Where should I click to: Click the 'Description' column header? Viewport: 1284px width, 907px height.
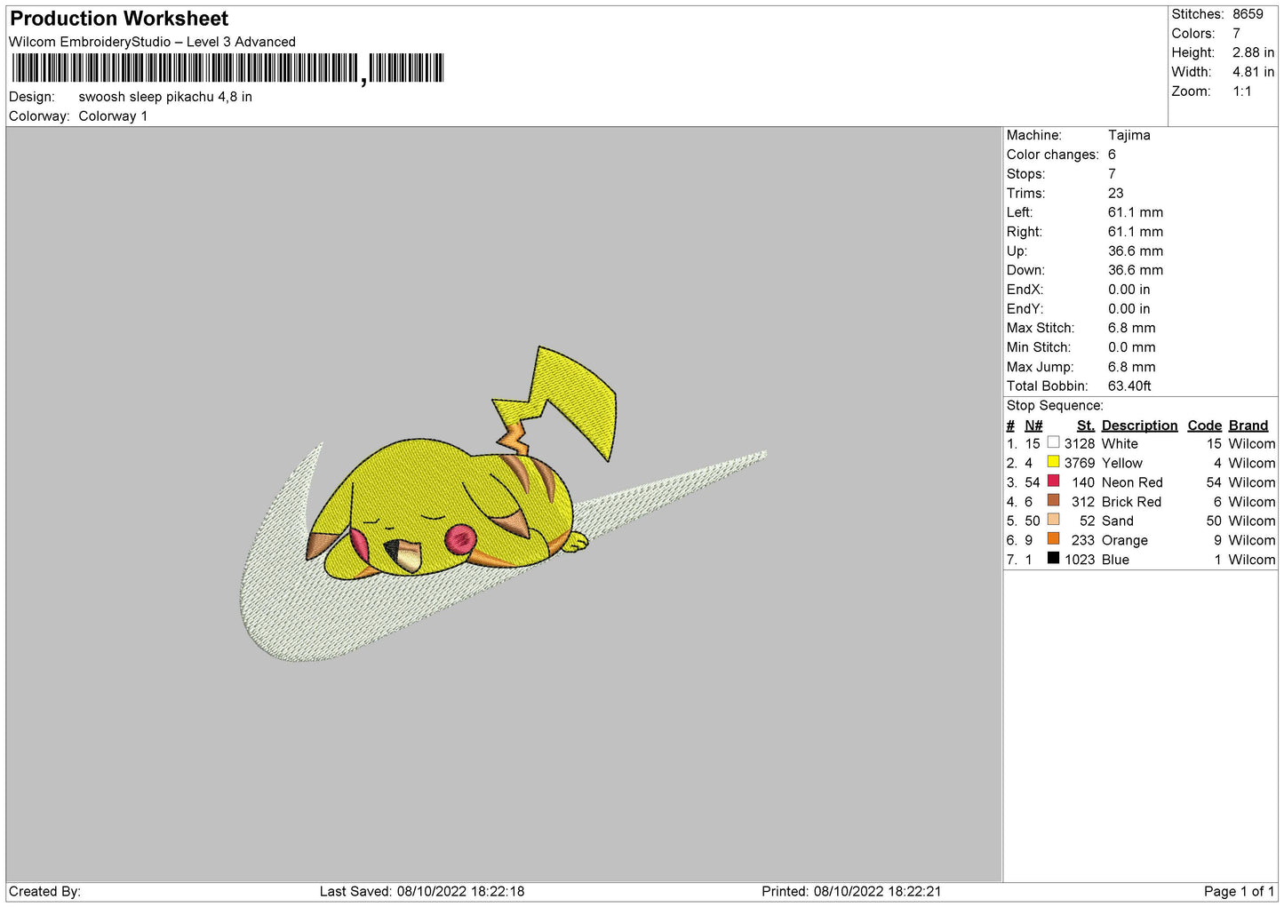click(x=1139, y=426)
